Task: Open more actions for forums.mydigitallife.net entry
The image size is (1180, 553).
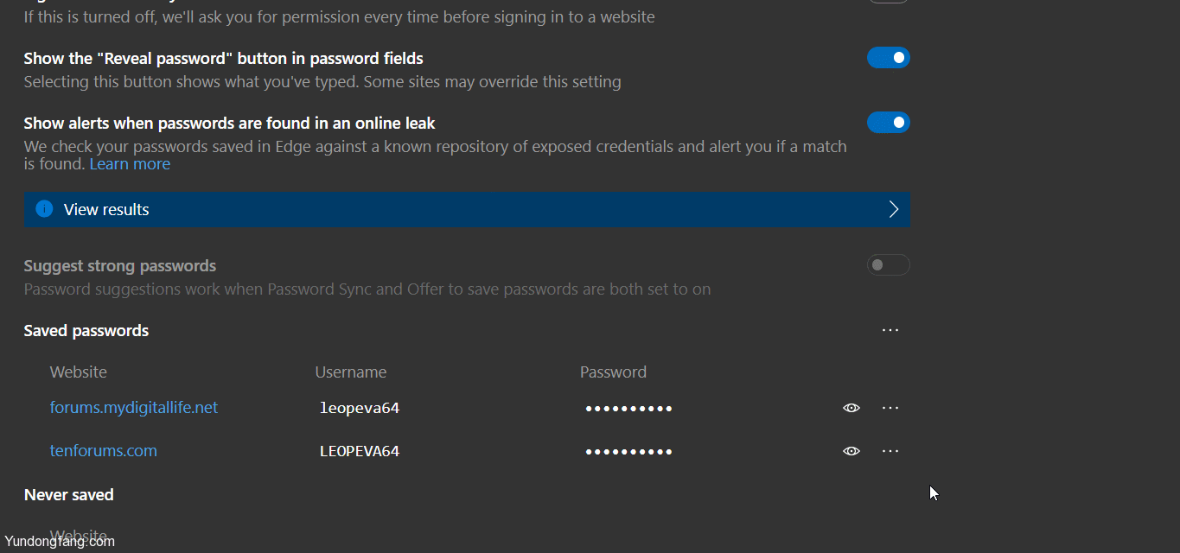Action: (x=890, y=408)
